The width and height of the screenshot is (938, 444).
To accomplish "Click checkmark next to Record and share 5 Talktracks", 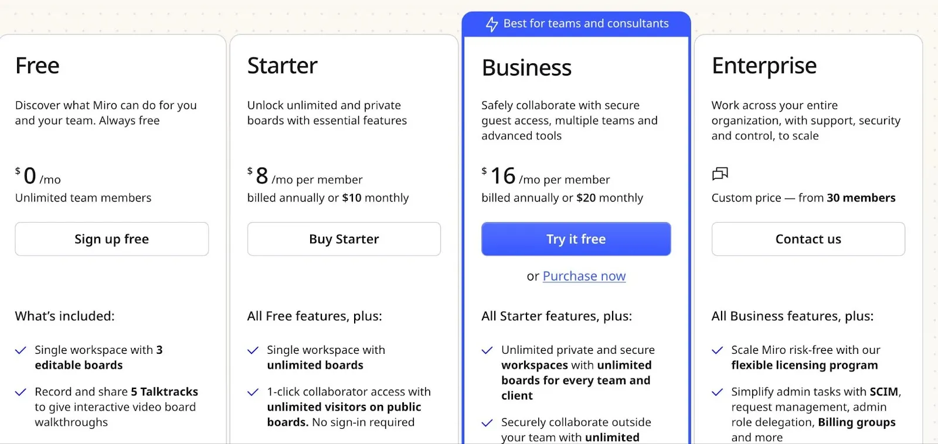I will pyautogui.click(x=21, y=392).
